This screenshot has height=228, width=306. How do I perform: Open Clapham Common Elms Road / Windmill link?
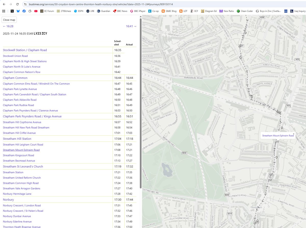[36, 84]
